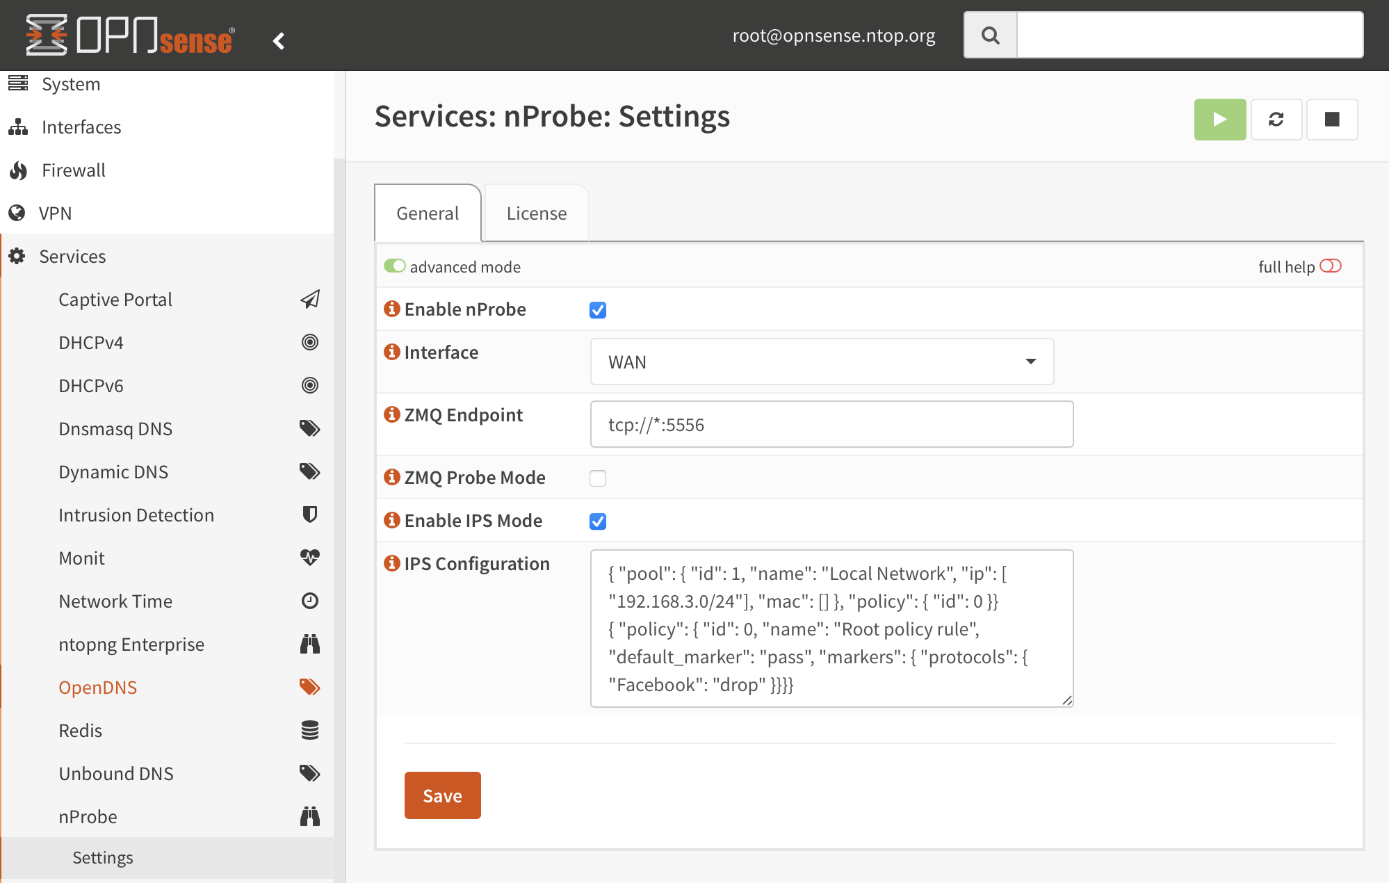Save the nProbe settings
The height and width of the screenshot is (883, 1389).
point(443,795)
